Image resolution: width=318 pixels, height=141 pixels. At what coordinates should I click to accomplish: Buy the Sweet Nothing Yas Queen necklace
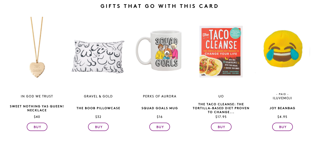(37, 127)
